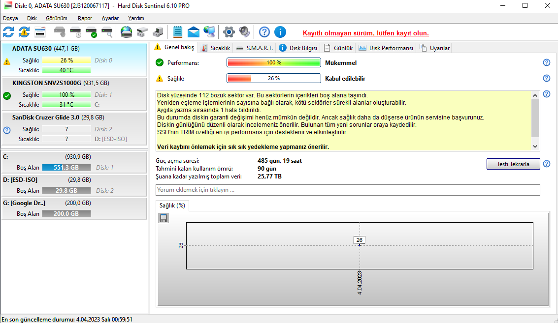This screenshot has width=558, height=323.
Task: Click the comment field Yorum eklemek için tıklayın
Action: point(348,190)
